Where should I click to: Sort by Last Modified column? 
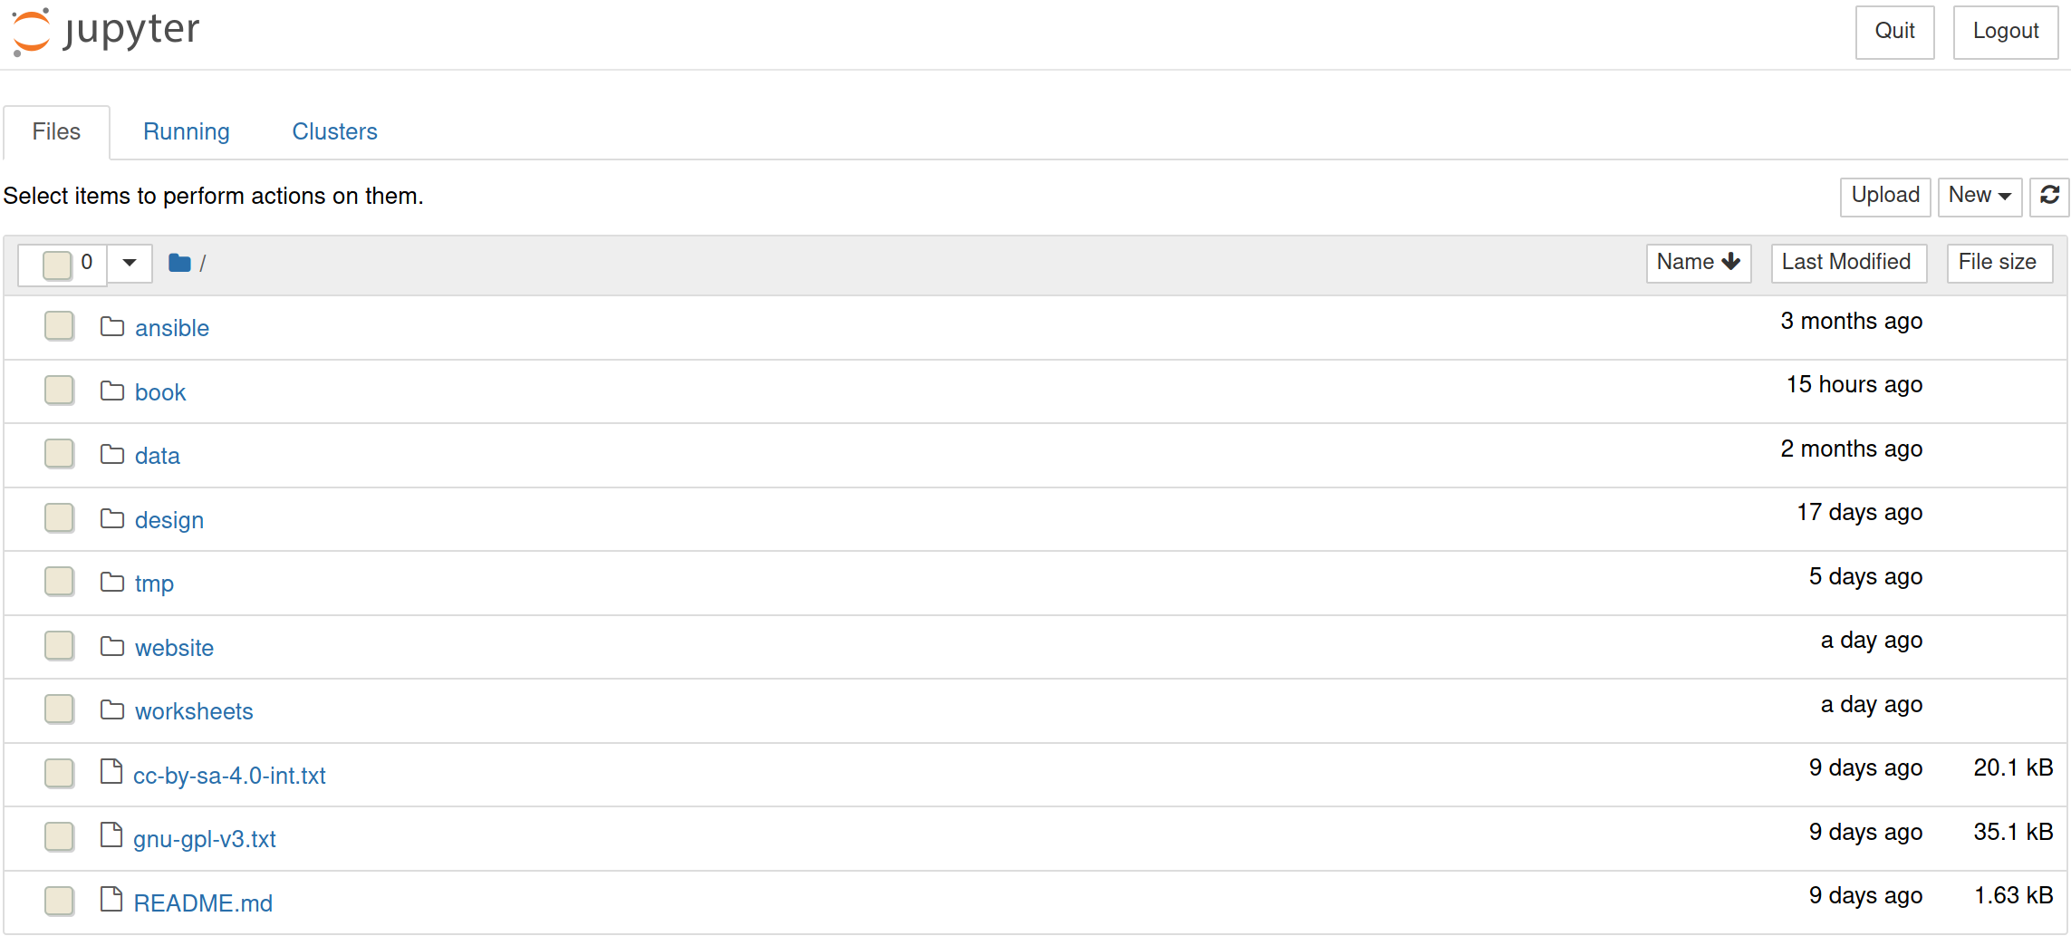[1848, 262]
